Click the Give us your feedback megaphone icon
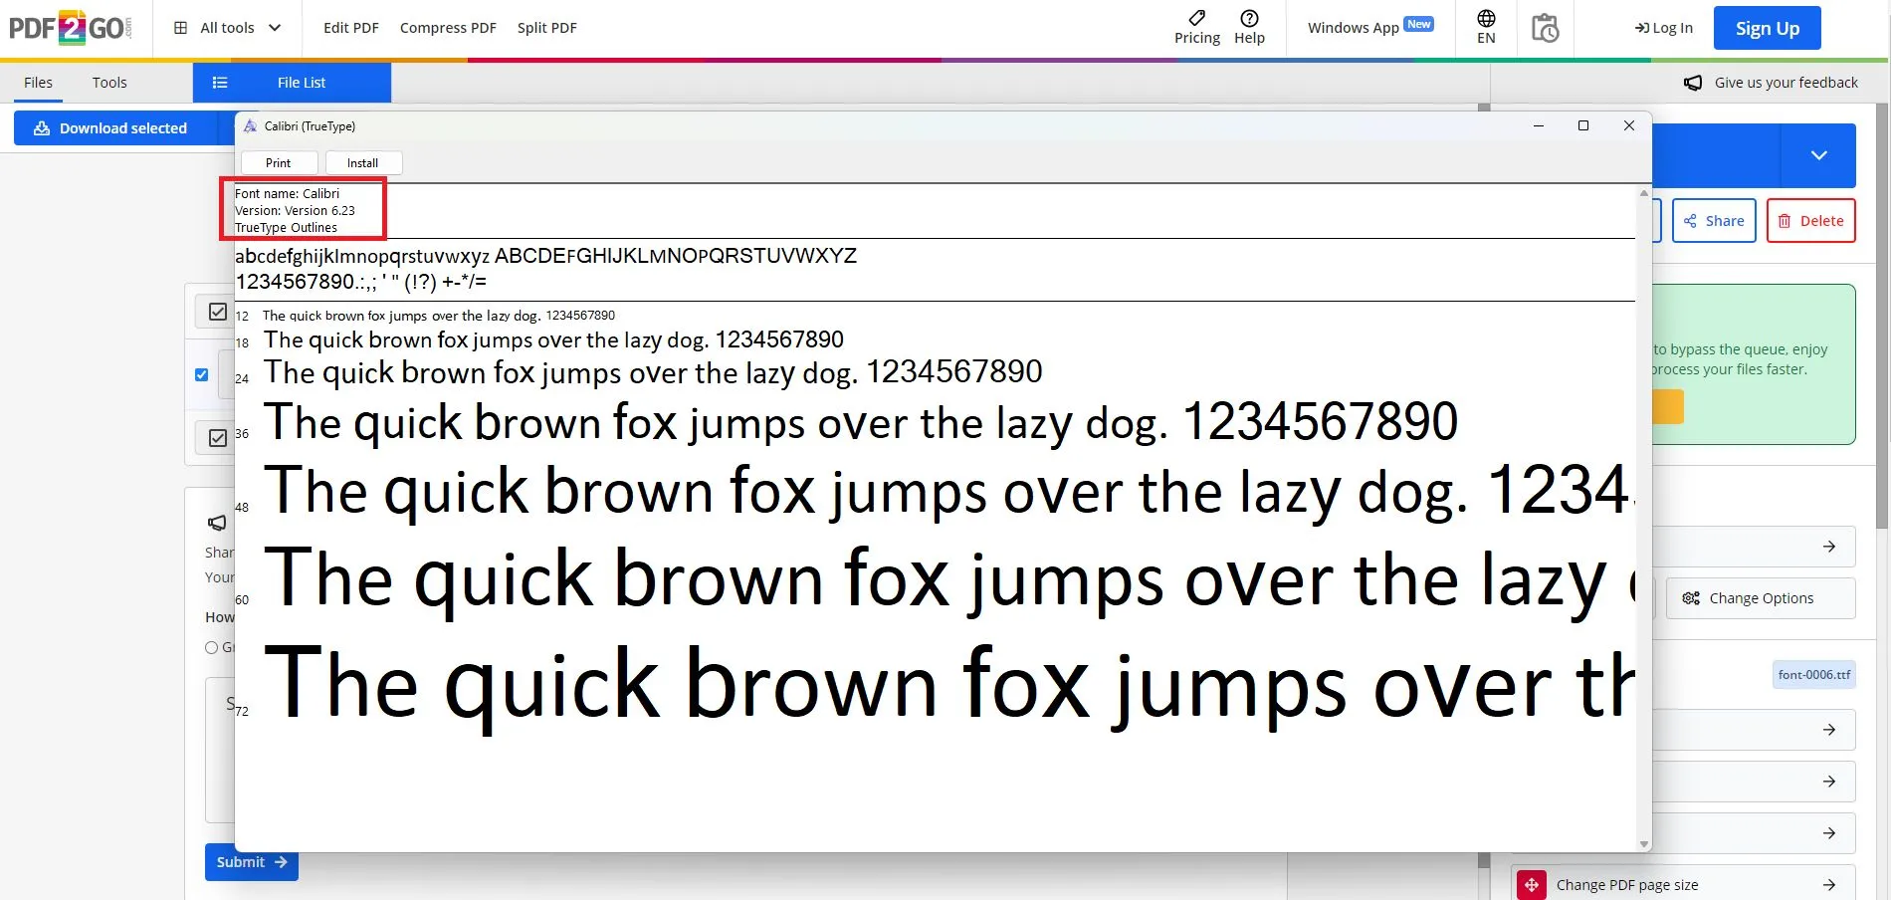 [x=1693, y=82]
